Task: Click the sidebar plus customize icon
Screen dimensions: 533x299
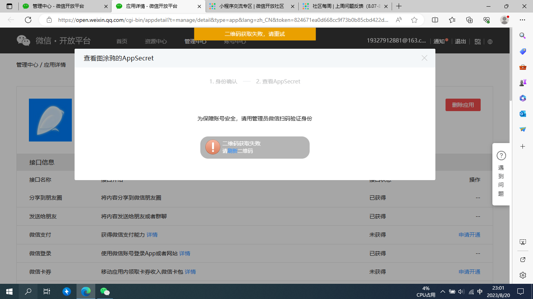Action: tap(523, 147)
